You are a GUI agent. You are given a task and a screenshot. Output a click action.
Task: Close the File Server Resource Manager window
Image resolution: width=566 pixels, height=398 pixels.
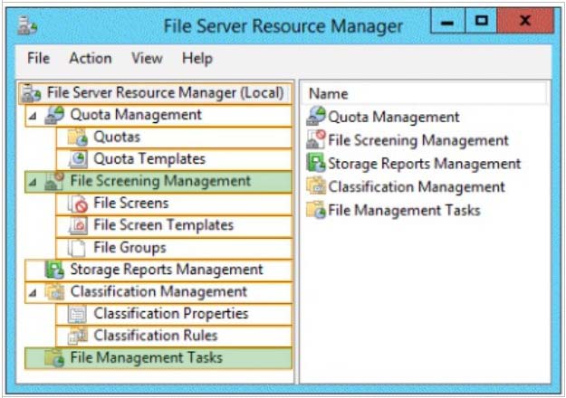pos(525,21)
